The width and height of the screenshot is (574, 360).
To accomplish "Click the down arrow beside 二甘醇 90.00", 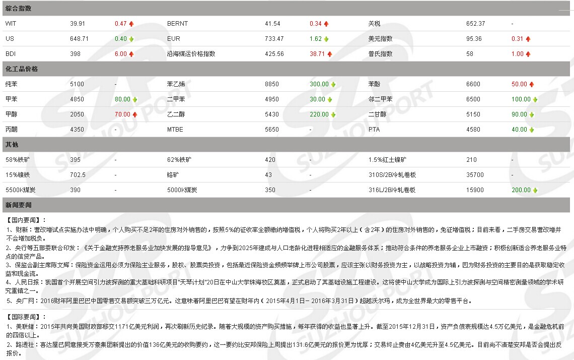I will (x=532, y=114).
